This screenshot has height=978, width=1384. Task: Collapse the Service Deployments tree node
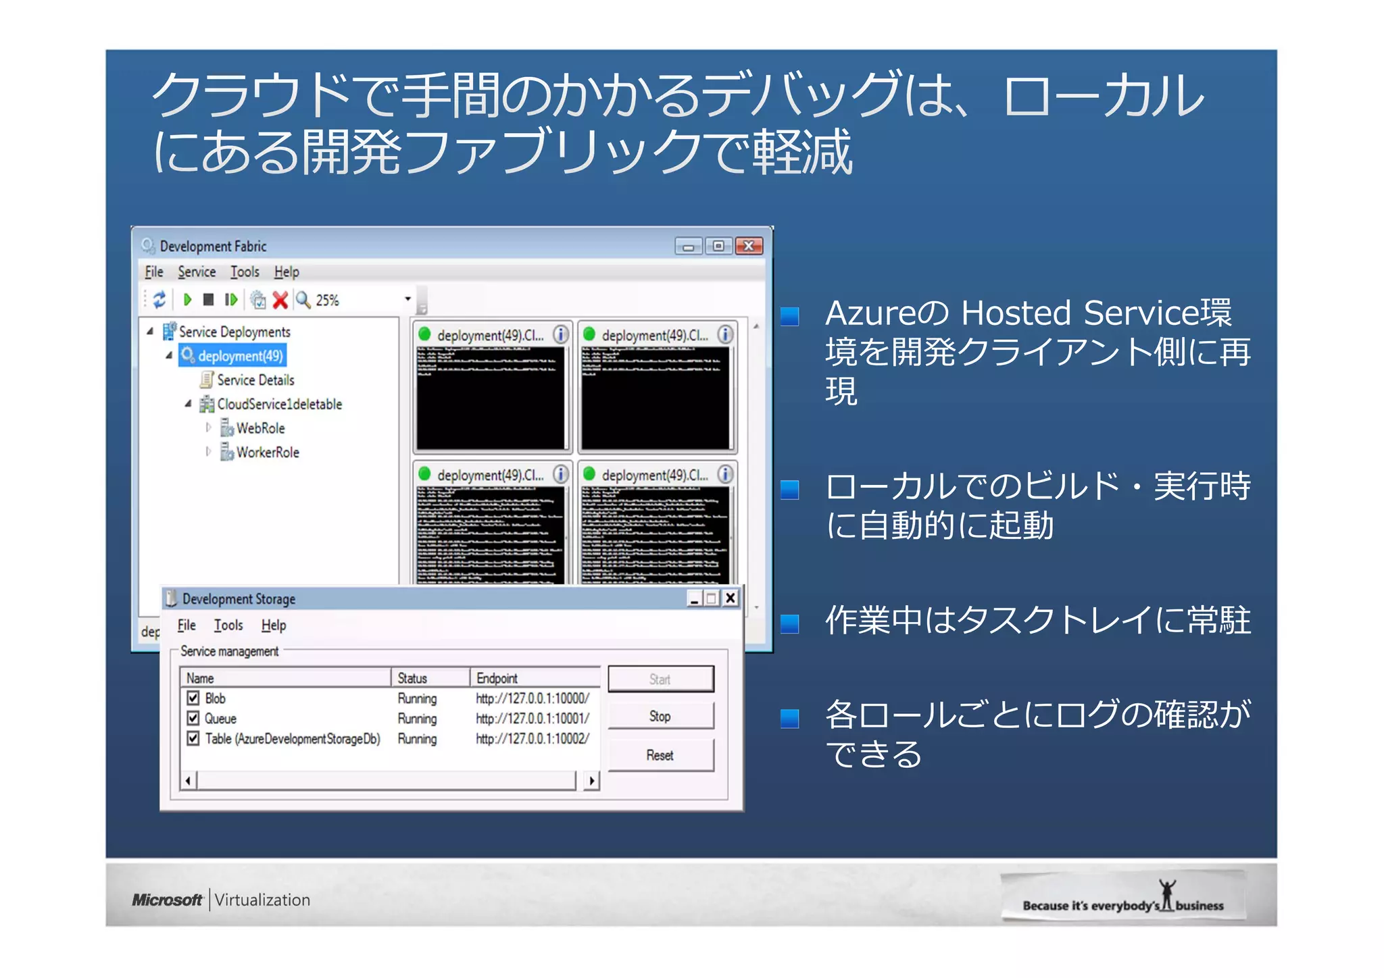click(150, 332)
